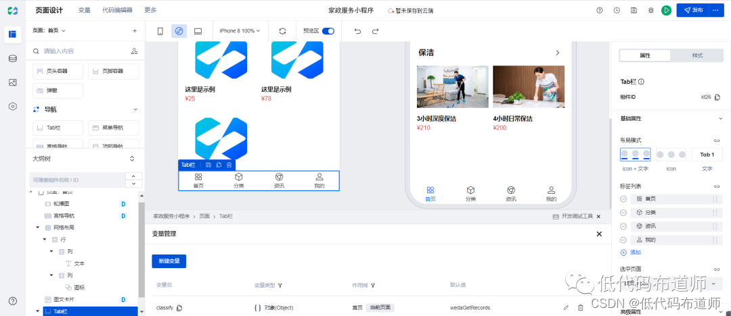Collapse the 基础属性 section
Image resolution: width=731 pixels, height=316 pixels.
pyautogui.click(x=720, y=119)
